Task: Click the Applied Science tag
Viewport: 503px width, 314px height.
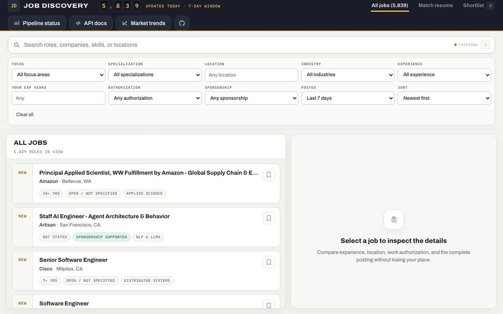Action: pos(144,193)
